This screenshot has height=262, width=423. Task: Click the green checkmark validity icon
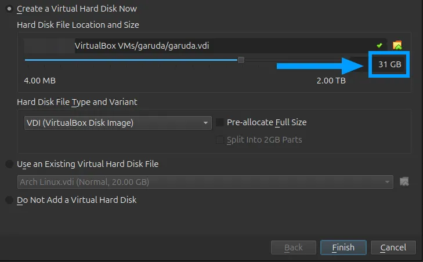379,45
